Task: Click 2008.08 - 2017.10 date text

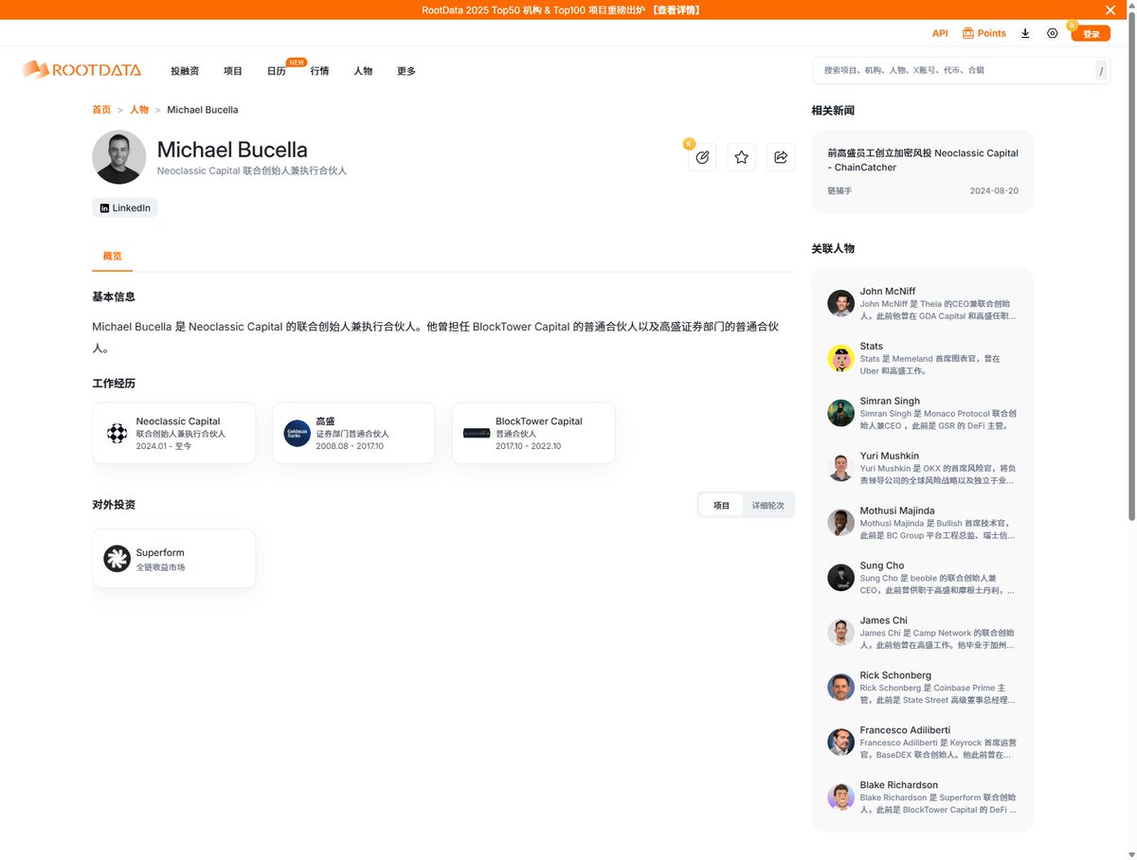Action: [350, 446]
